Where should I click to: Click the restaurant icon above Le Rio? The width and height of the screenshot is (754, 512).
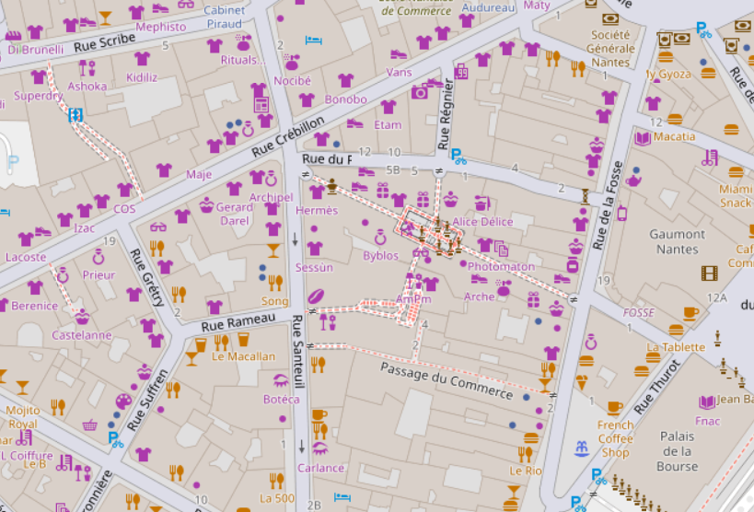point(525,453)
